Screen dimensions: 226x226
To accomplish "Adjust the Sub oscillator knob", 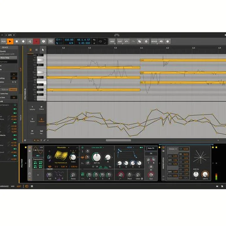I will pos(50,175).
